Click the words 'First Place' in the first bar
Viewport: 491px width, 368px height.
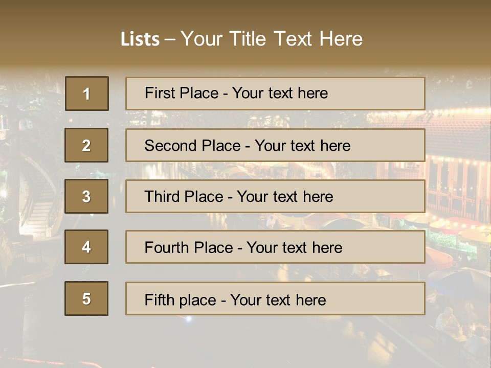(x=182, y=93)
